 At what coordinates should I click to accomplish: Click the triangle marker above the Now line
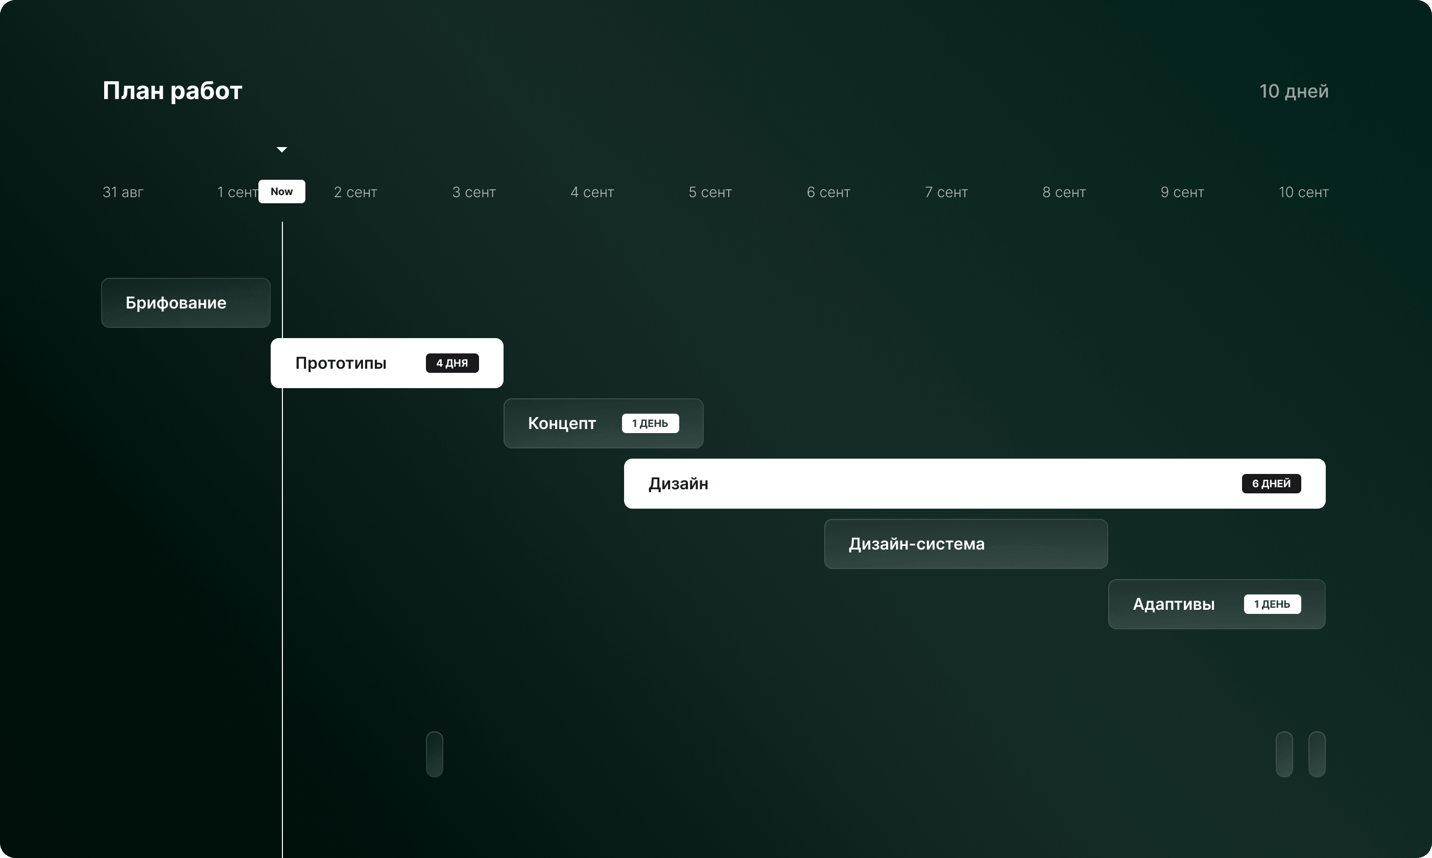(282, 149)
